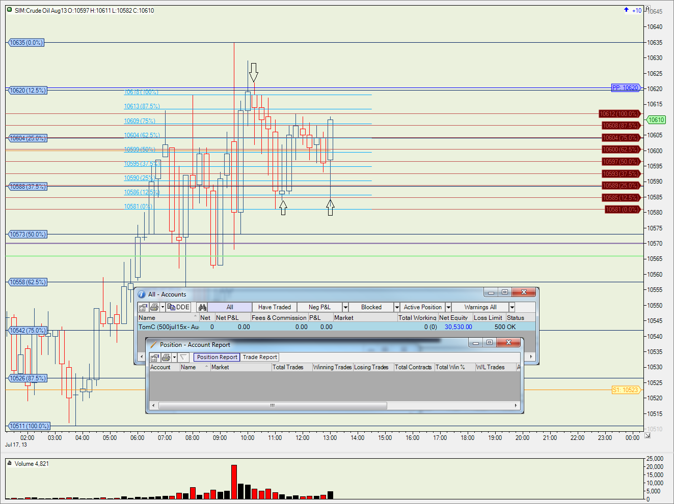Open the dropdown next to Active Position
The width and height of the screenshot is (674, 504).
click(448, 307)
